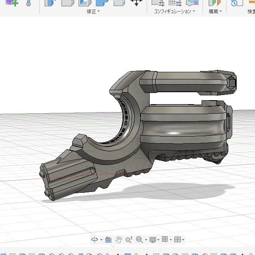Open the コンフィギュレーション menu
255x255 pixels.
[x=174, y=12]
